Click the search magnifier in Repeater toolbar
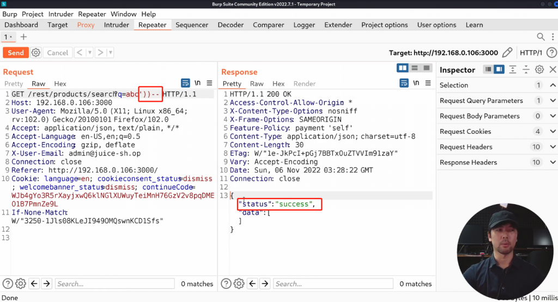This screenshot has width=558, height=302. tap(541, 36)
